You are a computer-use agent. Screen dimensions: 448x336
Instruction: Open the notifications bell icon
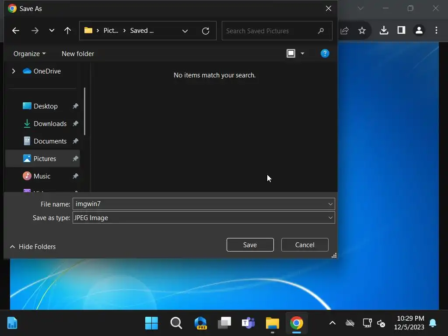point(433,323)
